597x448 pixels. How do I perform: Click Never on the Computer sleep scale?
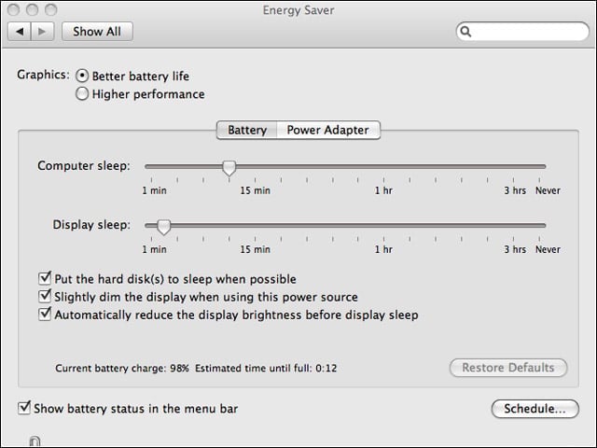(x=548, y=190)
